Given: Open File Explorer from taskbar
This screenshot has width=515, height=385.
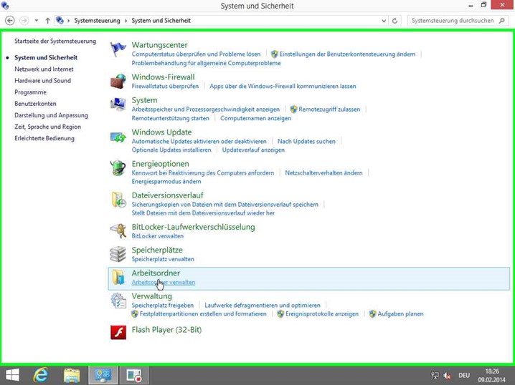Looking at the screenshot, I should pos(72,375).
